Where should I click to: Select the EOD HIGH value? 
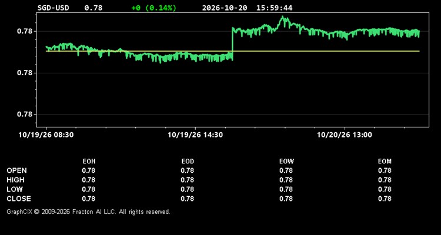point(188,180)
